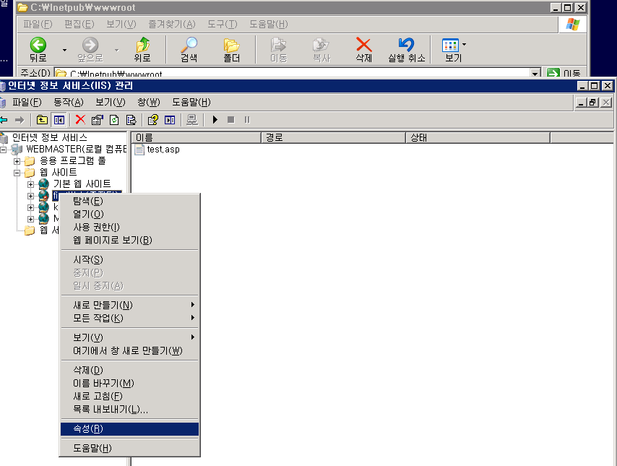The height and width of the screenshot is (466, 617).
Task: Sort by the 이름 column header
Action: click(197, 138)
